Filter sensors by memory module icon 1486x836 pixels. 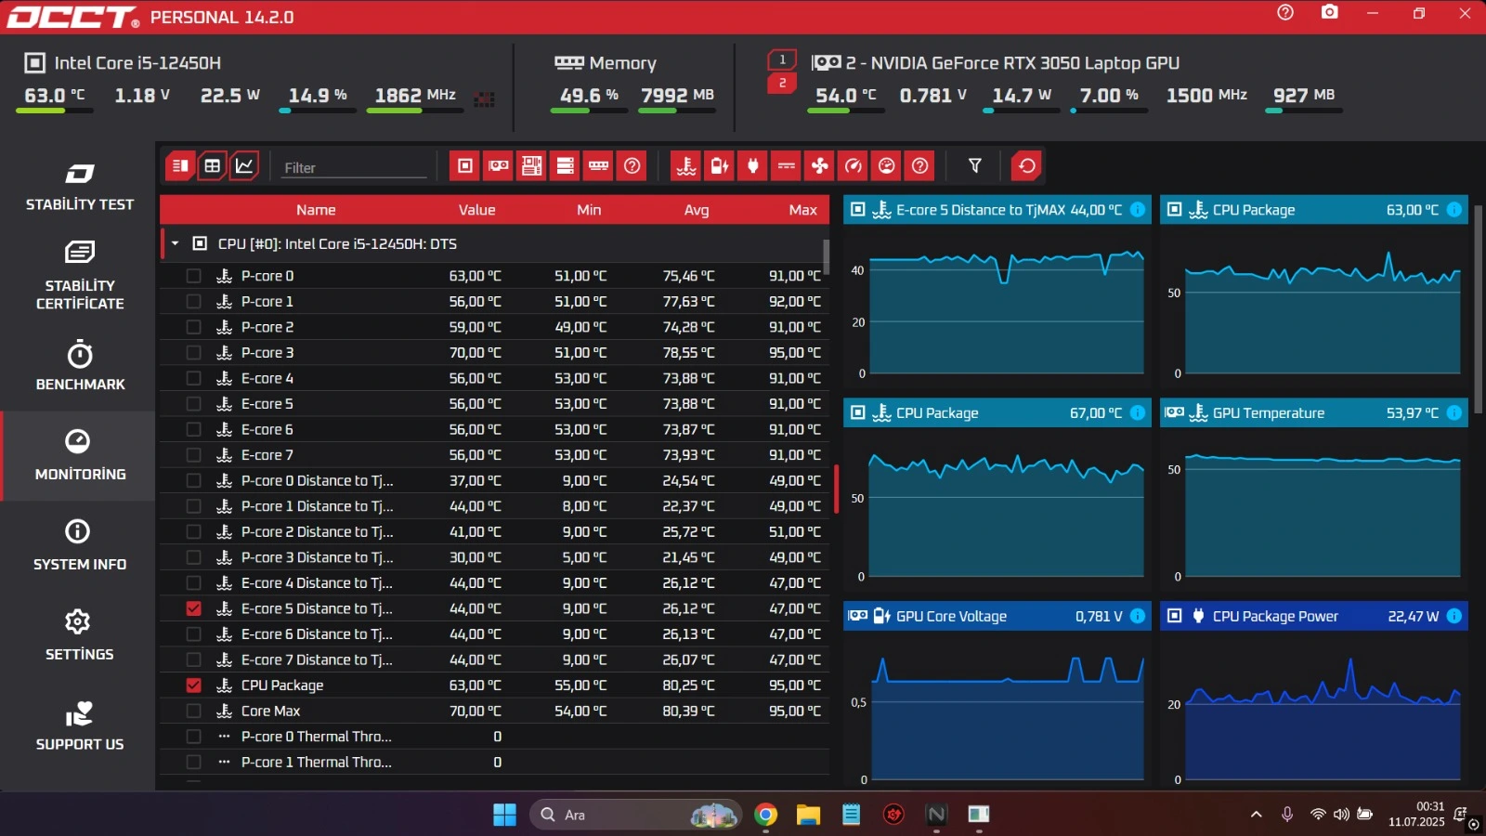pyautogui.click(x=599, y=166)
